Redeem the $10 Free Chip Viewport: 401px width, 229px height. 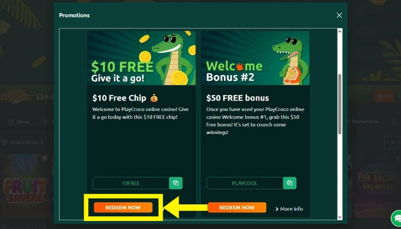coord(123,207)
